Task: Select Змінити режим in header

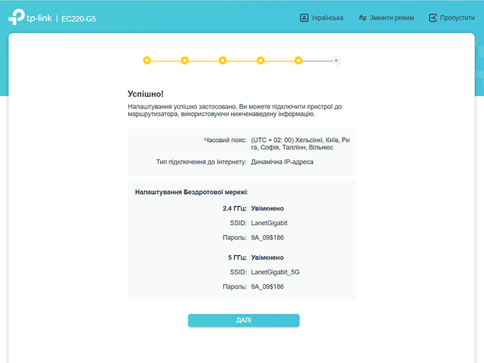Action: (391, 18)
